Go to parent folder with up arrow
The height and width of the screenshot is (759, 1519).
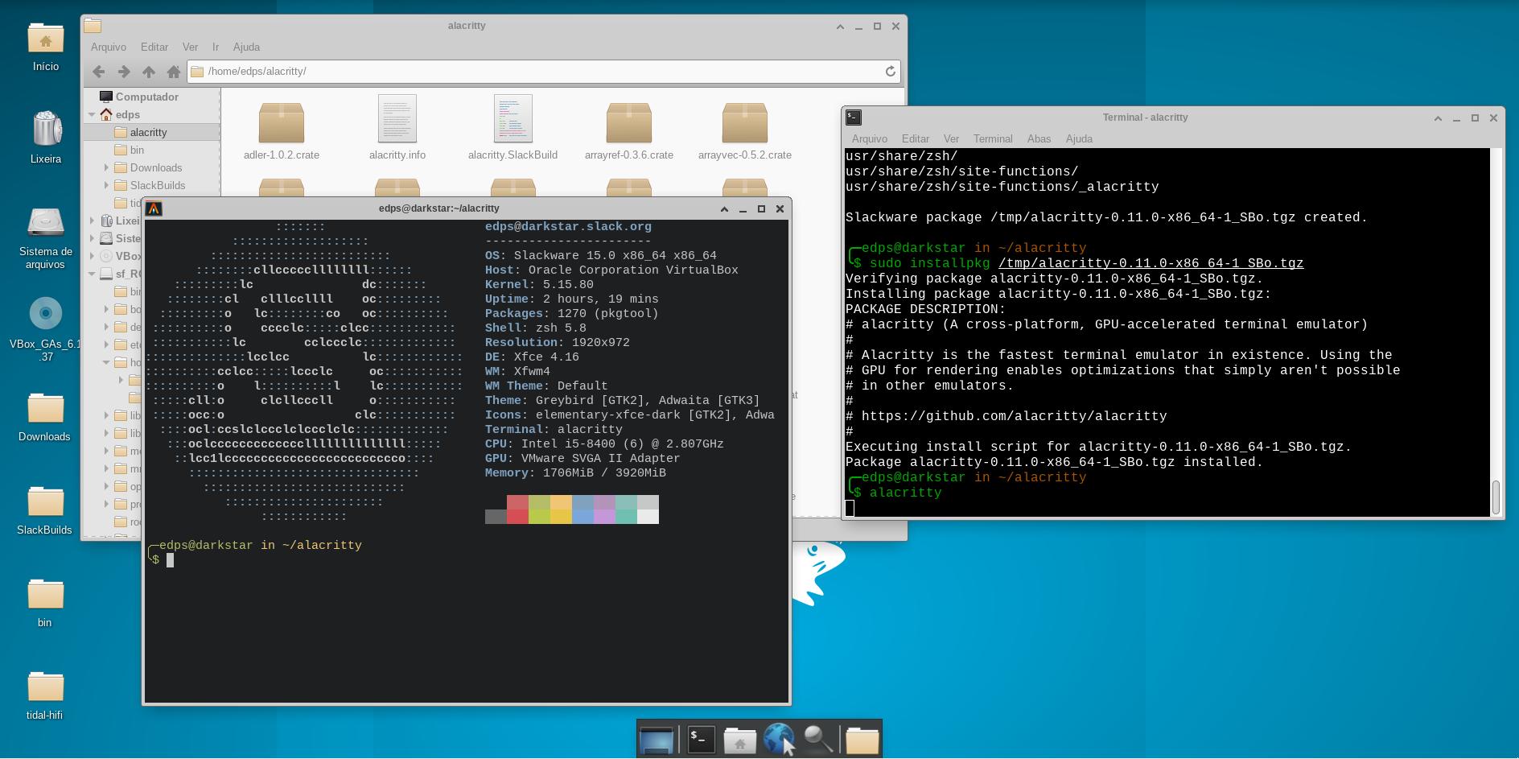click(148, 72)
